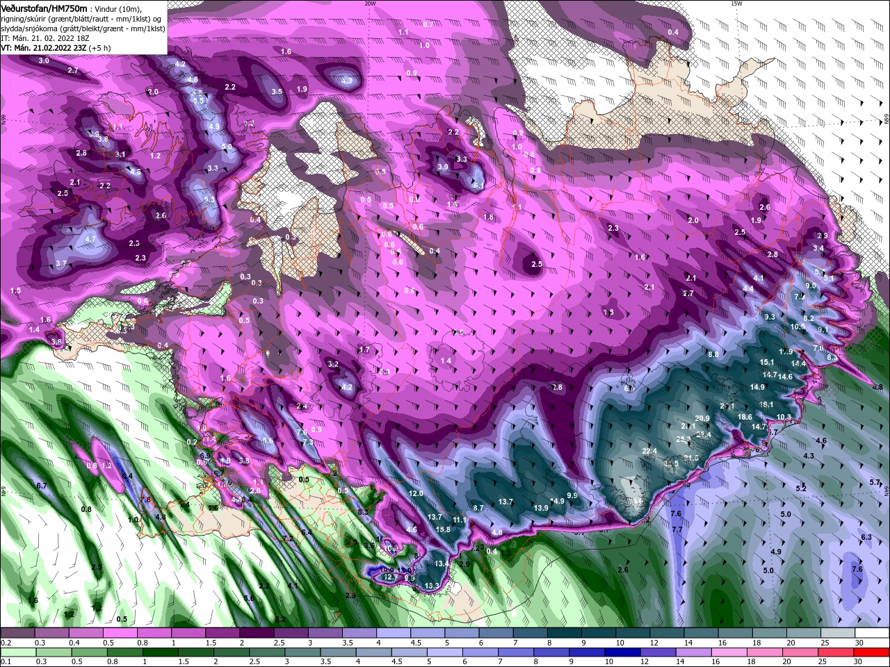
Task: Select the 14.4 value on the map
Action: [798, 363]
